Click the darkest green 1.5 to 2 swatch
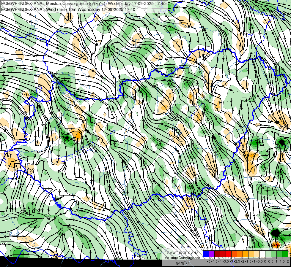The image size is (291, 267). [285, 254]
